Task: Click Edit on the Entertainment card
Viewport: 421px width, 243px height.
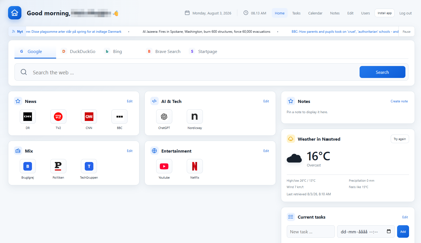Action: tap(266, 151)
